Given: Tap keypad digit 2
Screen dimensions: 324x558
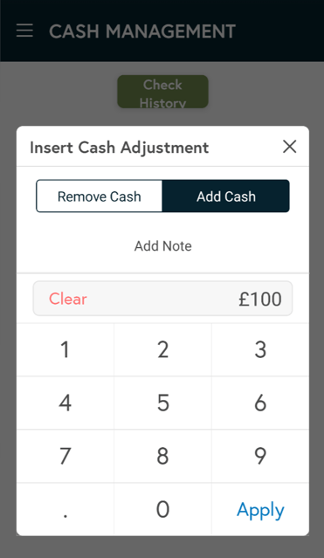Looking at the screenshot, I should (x=162, y=349).
